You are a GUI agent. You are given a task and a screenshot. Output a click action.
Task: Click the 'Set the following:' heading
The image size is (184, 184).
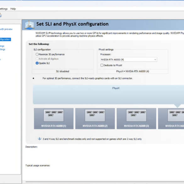(39, 44)
